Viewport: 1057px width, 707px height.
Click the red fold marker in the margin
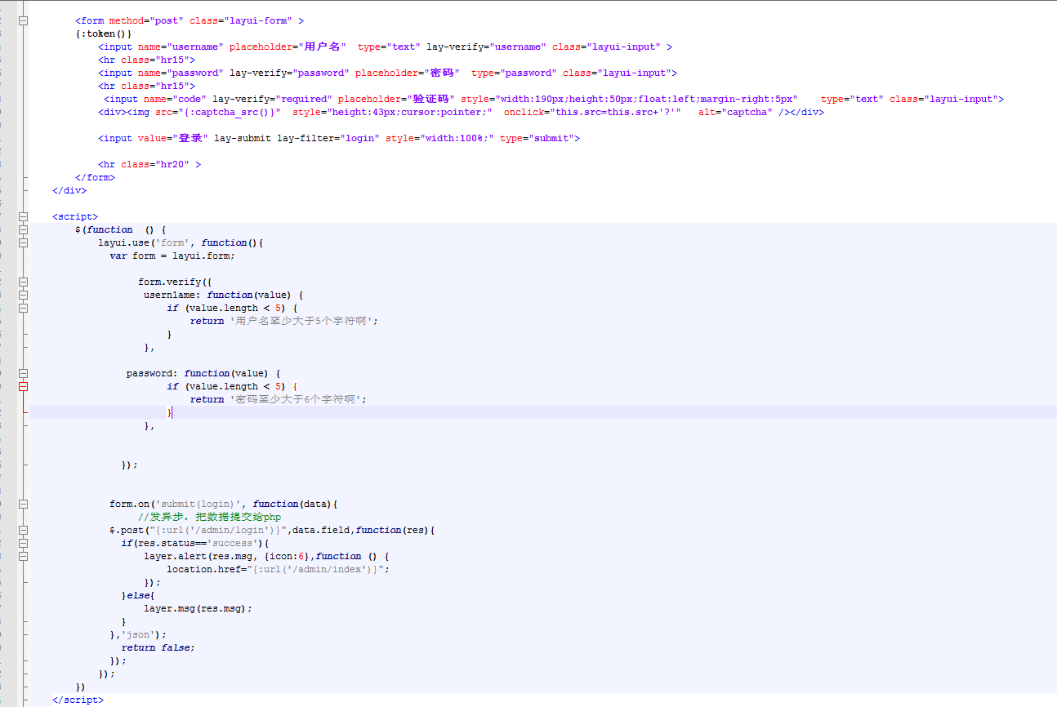[23, 386]
